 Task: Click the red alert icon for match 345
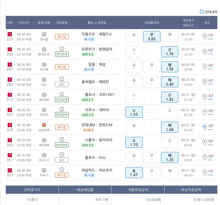click(10, 140)
